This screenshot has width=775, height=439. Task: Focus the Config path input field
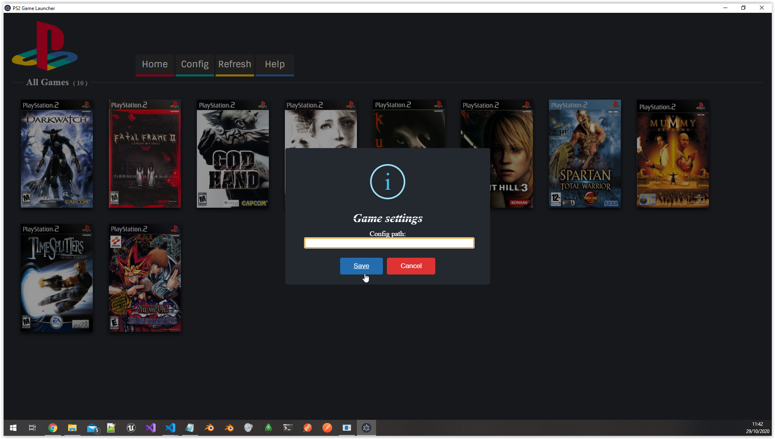pyautogui.click(x=389, y=243)
